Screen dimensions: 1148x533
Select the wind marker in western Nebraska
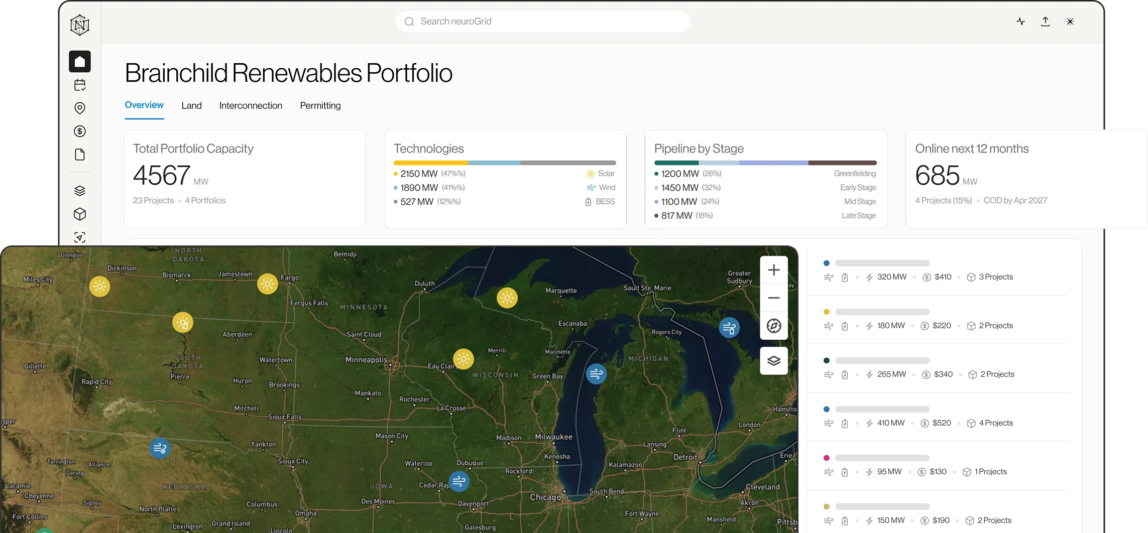[160, 448]
